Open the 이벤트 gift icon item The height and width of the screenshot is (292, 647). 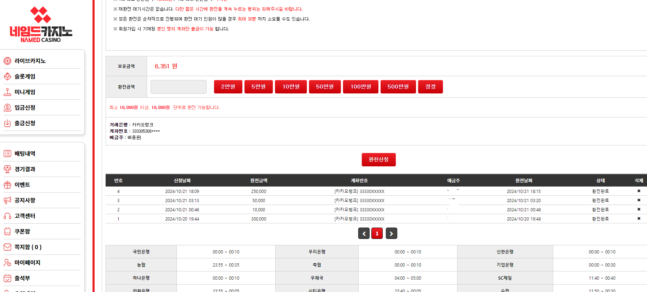[x=7, y=185]
